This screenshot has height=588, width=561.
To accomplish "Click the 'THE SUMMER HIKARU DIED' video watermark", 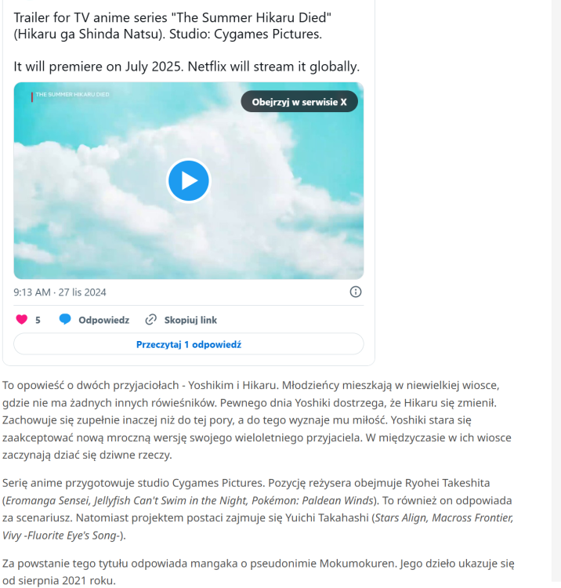I will point(72,95).
